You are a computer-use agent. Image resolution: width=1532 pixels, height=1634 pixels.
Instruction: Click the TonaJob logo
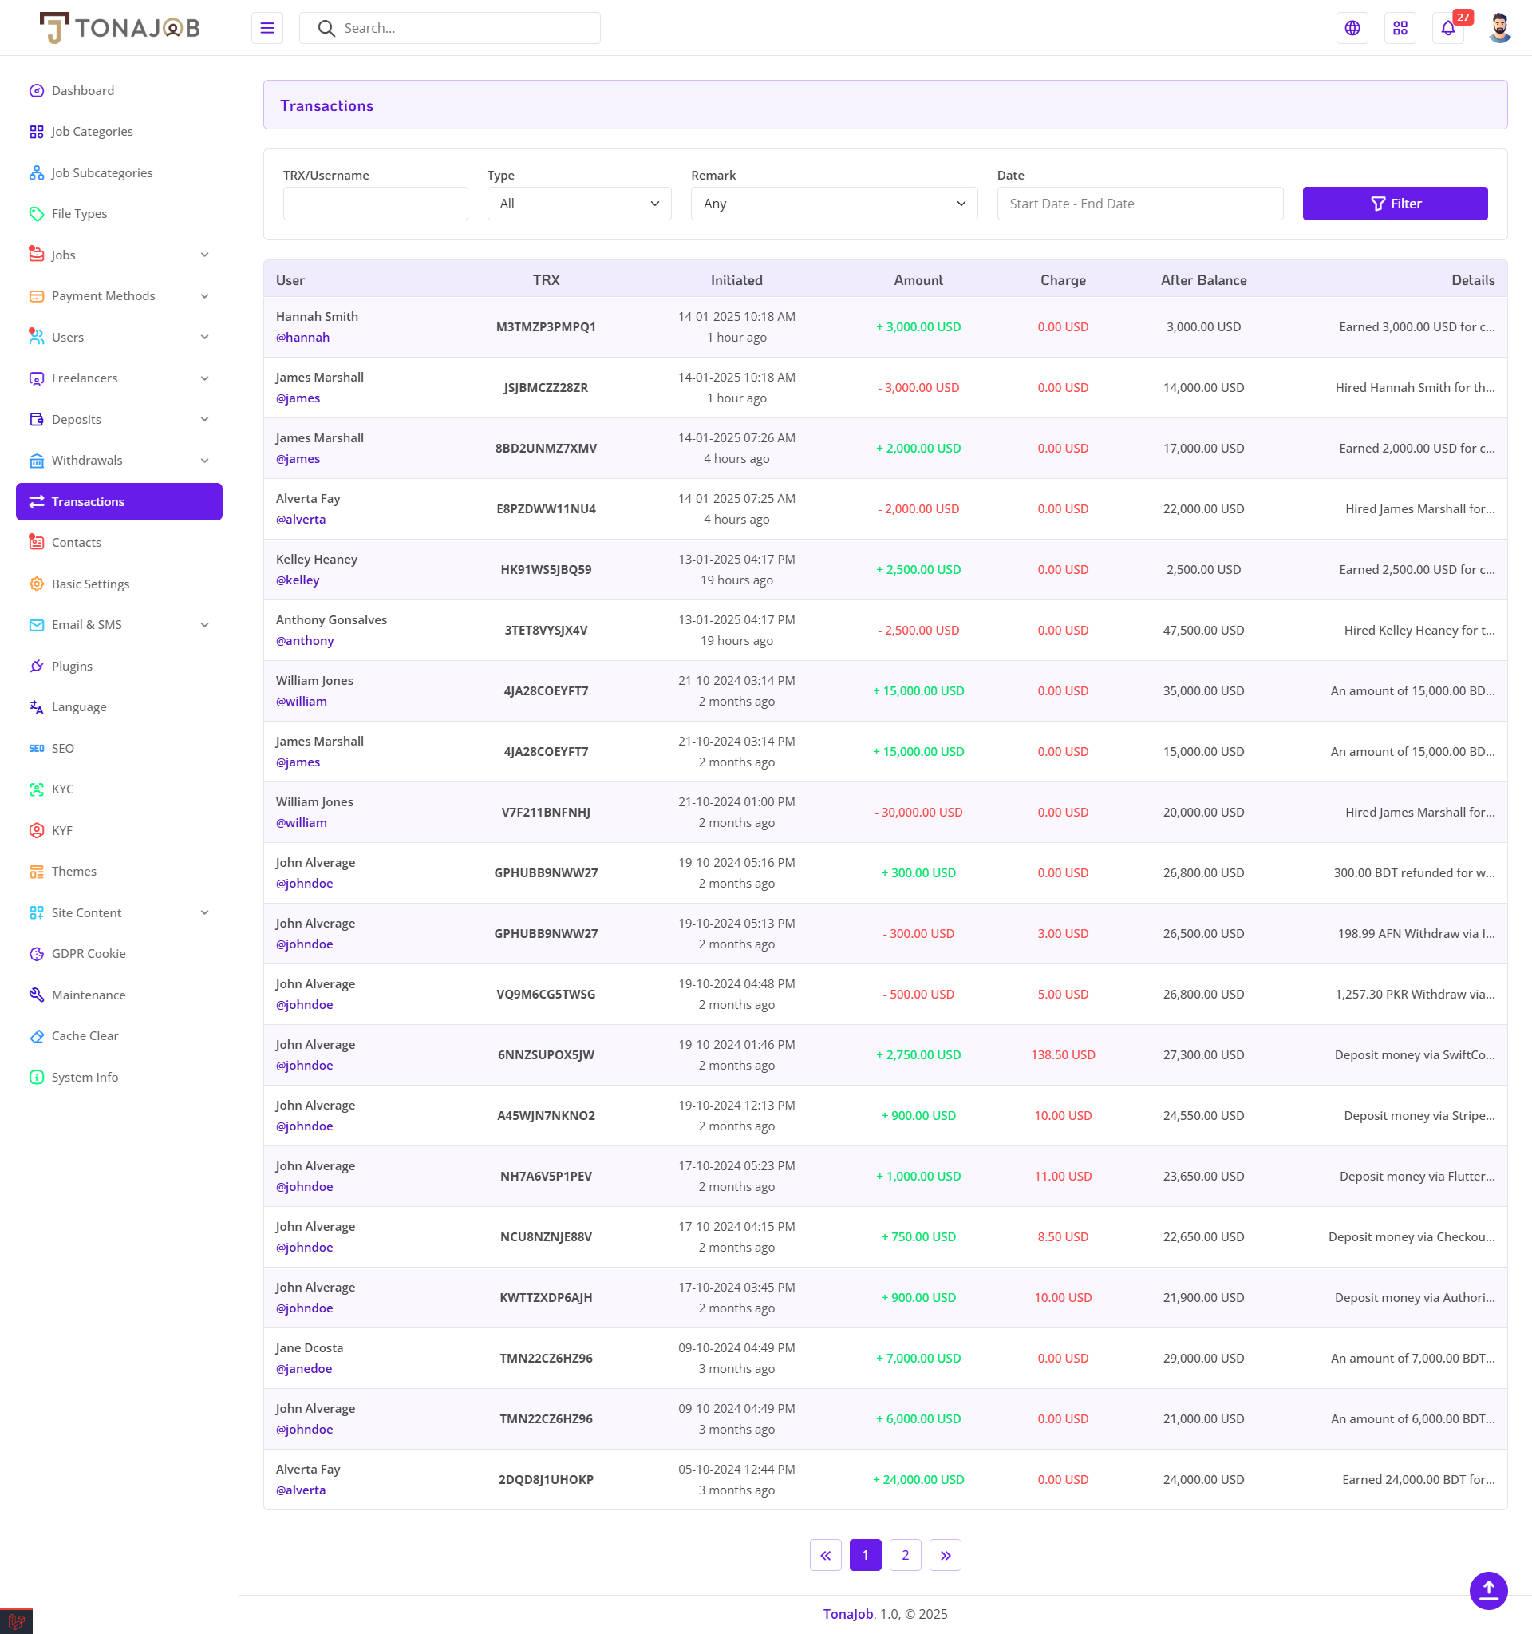coord(120,28)
